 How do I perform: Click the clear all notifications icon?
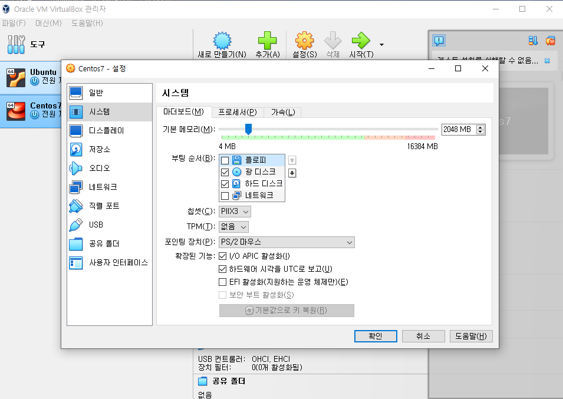[x=550, y=41]
